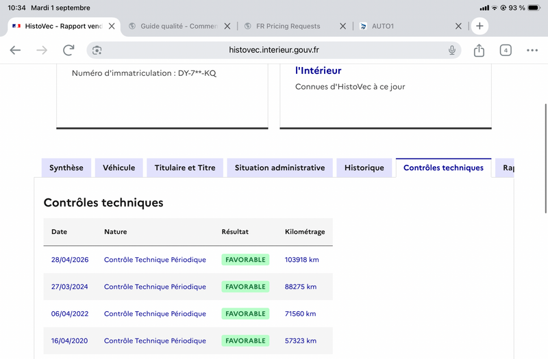Image resolution: width=548 pixels, height=359 pixels.
Task: Focus the histovec.interieur.gouv.fr address field
Action: pyautogui.click(x=273, y=50)
